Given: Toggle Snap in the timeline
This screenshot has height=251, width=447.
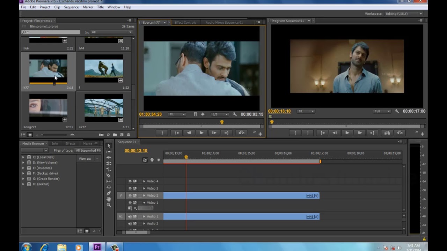Looking at the screenshot, I should (145, 160).
